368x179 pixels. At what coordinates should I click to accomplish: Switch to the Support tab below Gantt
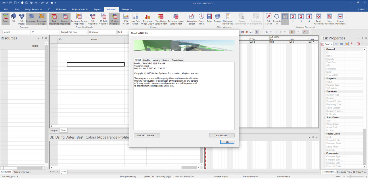(x=54, y=130)
